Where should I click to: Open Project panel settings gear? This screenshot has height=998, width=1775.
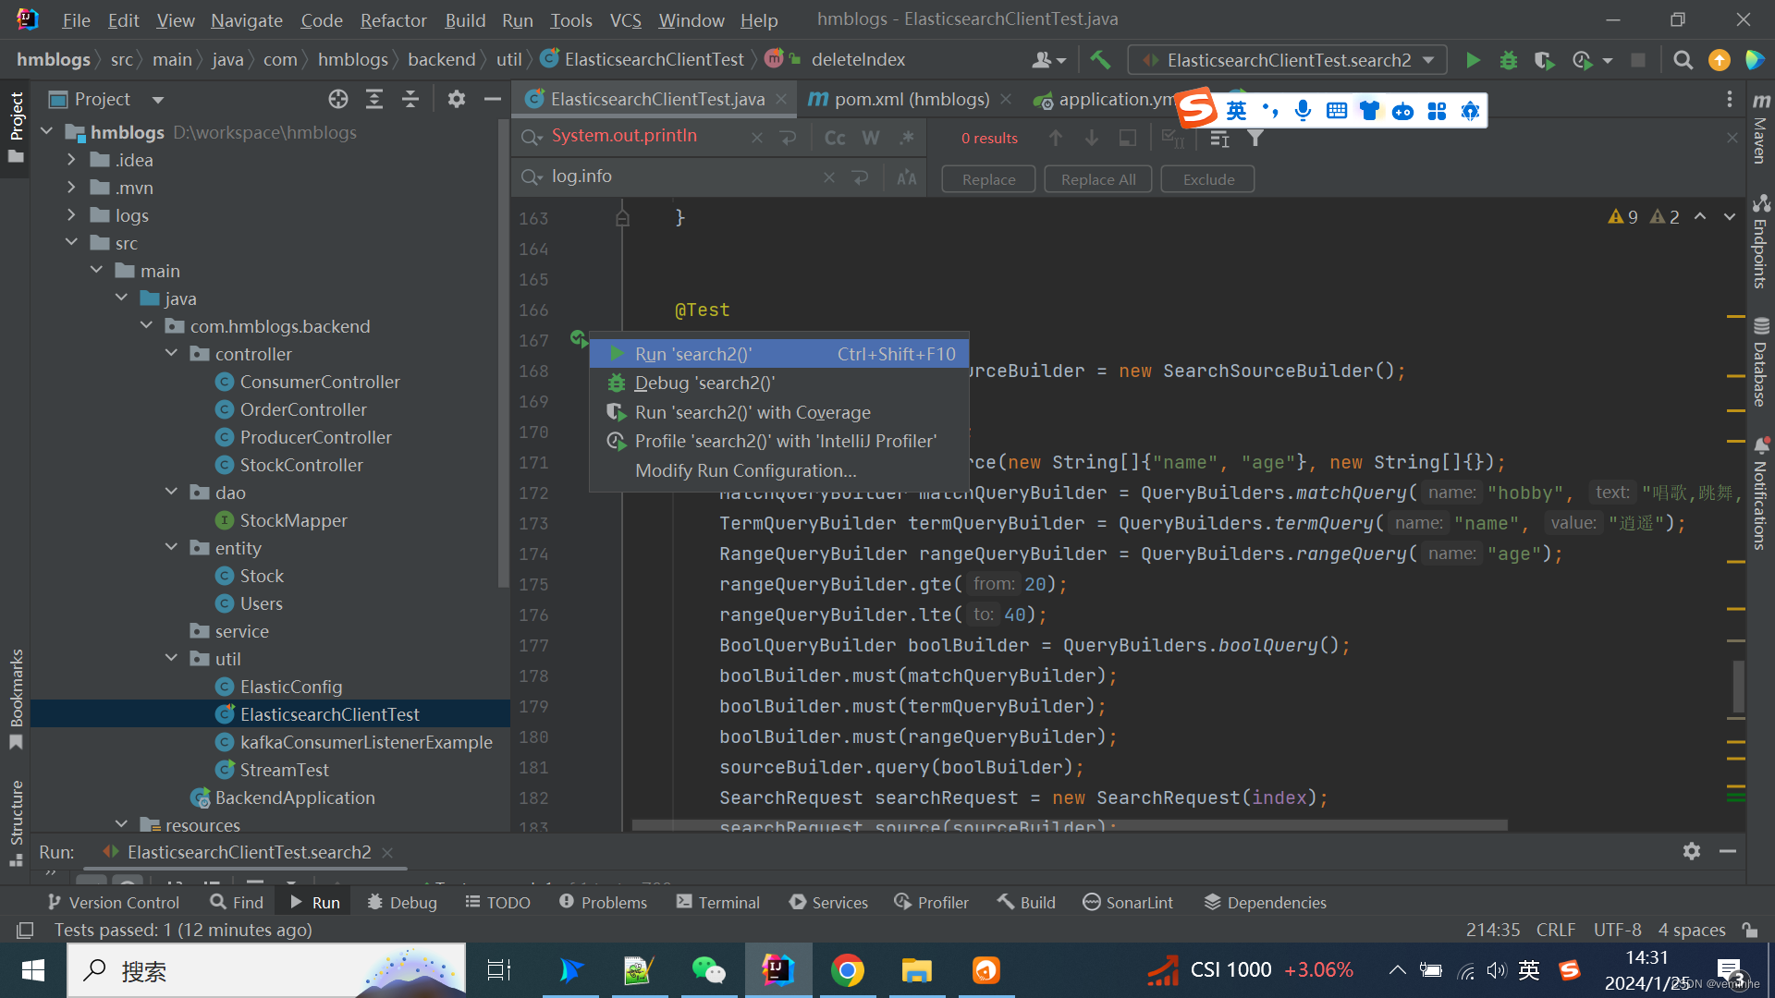[456, 99]
